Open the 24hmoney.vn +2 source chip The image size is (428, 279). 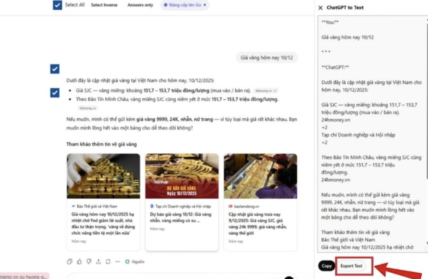tap(266, 90)
